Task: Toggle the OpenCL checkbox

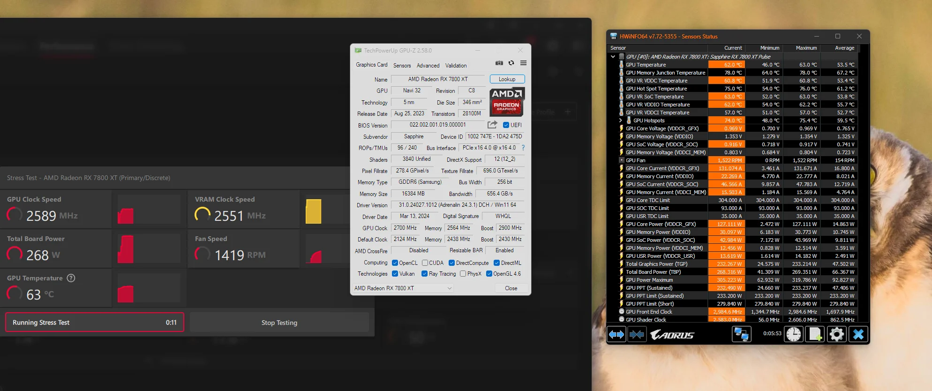Action: [x=395, y=263]
